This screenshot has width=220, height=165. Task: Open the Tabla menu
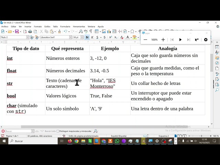coord(55,26)
